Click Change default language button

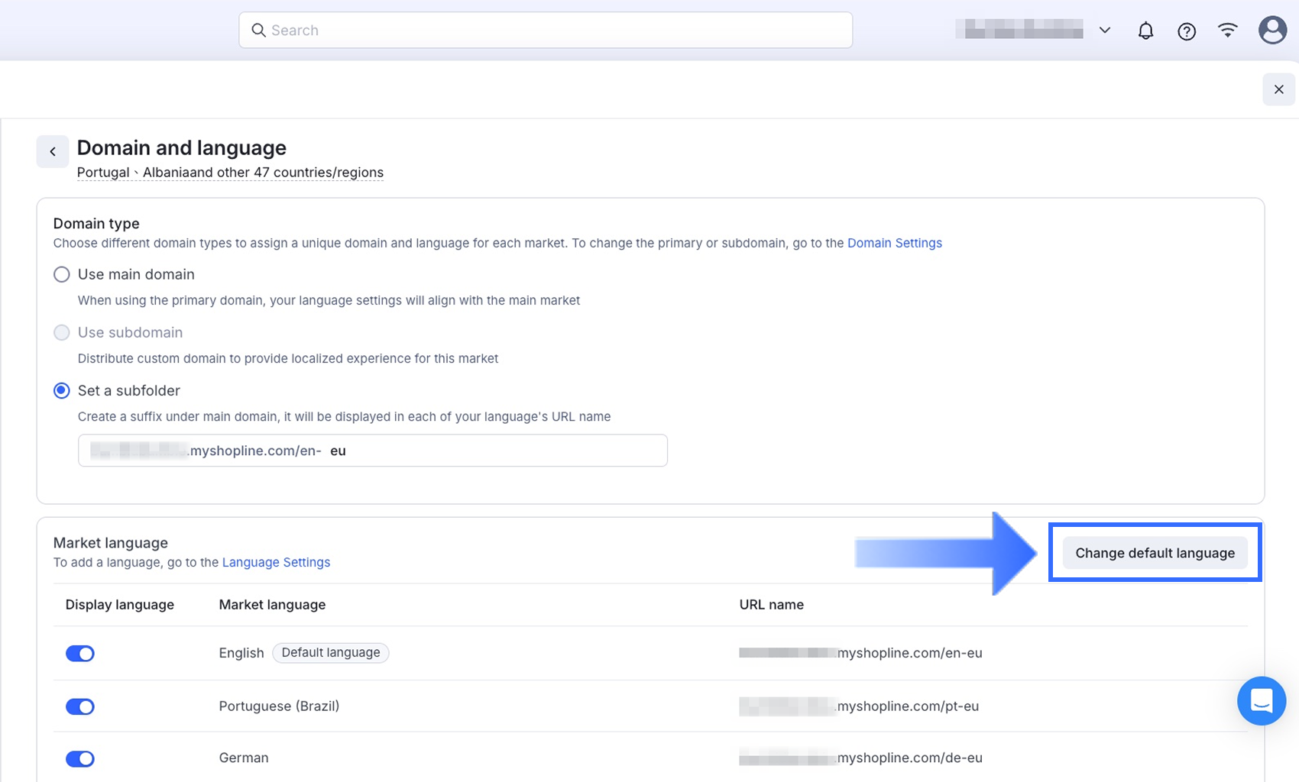pyautogui.click(x=1155, y=553)
